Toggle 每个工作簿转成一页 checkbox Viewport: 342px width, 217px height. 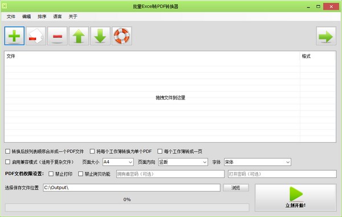[x=160, y=151]
